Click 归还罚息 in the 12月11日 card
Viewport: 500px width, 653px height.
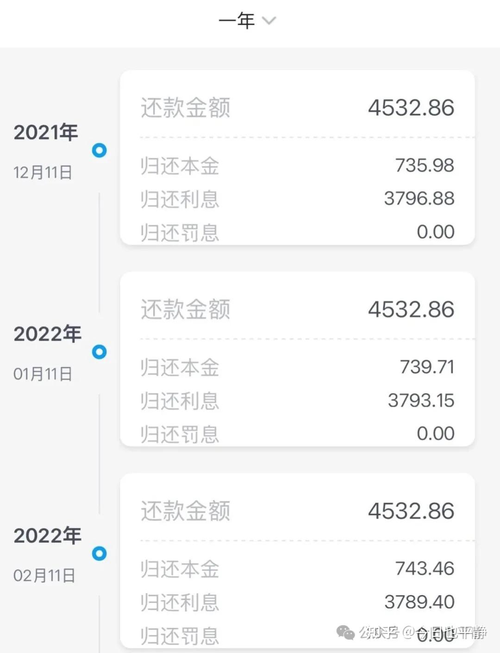pos(297,232)
